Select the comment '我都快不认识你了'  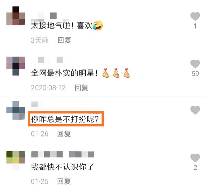[62, 167]
